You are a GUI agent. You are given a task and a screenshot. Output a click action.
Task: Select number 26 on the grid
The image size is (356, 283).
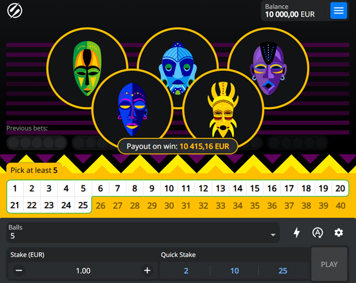[100, 206]
